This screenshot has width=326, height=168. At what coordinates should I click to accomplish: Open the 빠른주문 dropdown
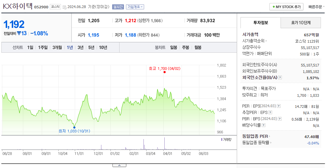pos(317,7)
